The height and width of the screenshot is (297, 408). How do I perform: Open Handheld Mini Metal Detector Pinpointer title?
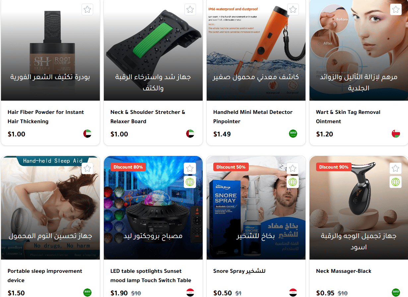(253, 117)
